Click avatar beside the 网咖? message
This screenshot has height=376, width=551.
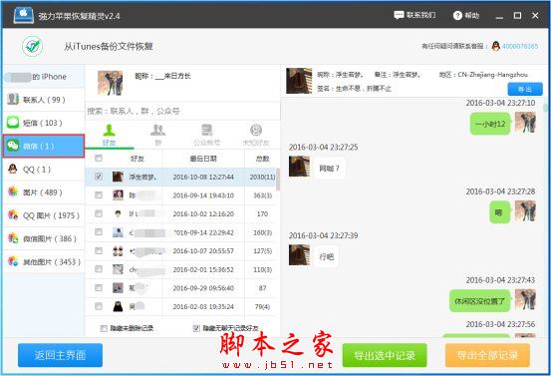click(x=299, y=166)
